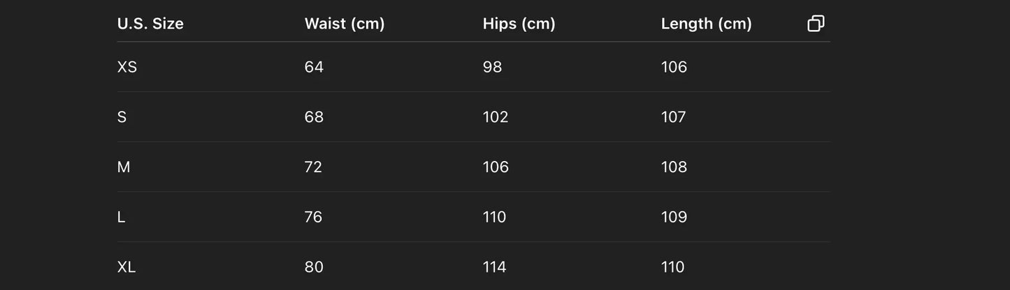Select length value 108 in M row
The image size is (1010, 290).
click(x=674, y=167)
